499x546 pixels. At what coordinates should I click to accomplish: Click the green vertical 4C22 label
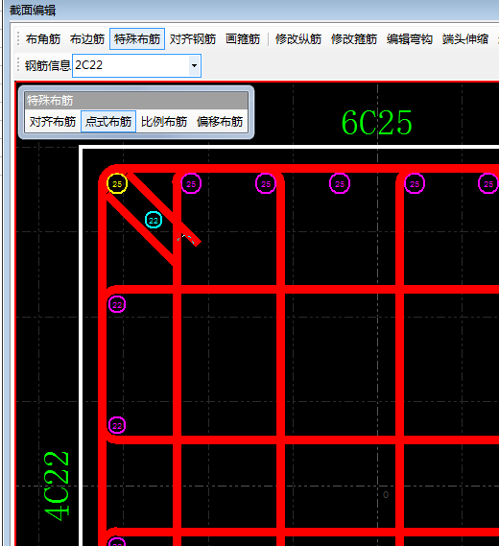[x=57, y=487]
